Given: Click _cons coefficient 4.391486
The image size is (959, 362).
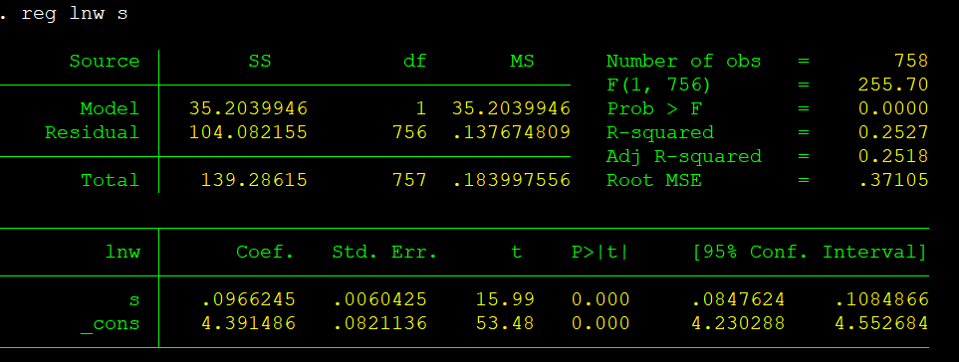Looking at the screenshot, I should coord(248,323).
